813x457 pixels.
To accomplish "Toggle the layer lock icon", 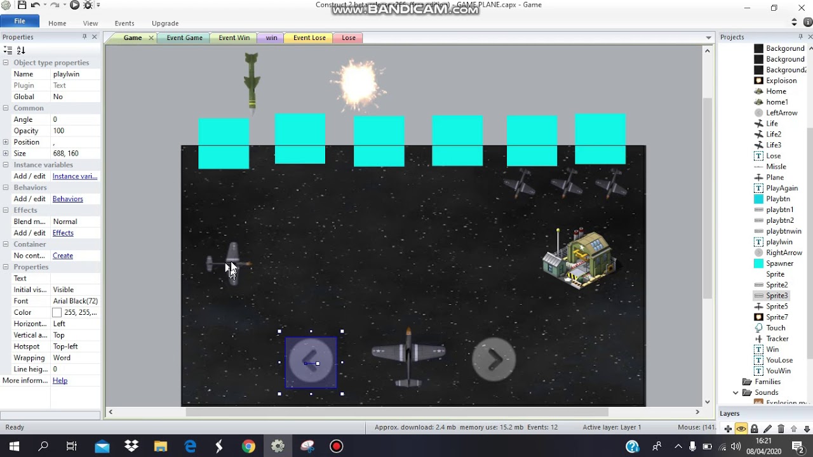I will click(754, 429).
